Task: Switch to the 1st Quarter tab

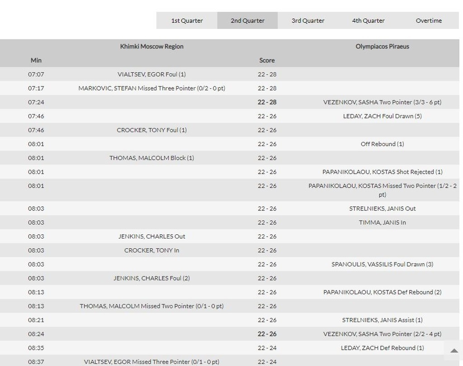Action: tap(187, 20)
